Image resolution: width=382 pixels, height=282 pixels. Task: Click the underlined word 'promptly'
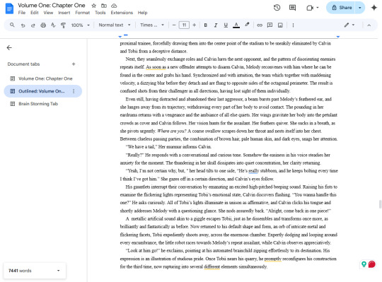point(272,259)
